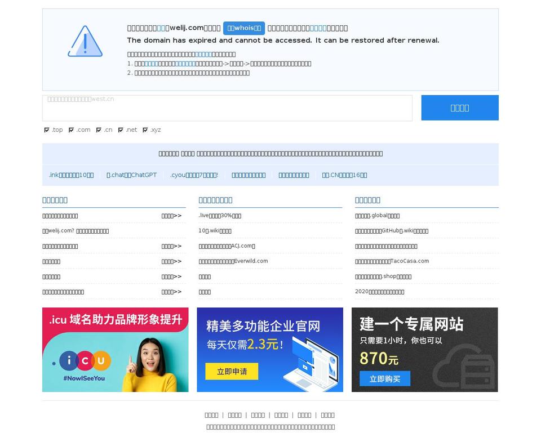Open the TacoCasa.com article link

point(392,261)
